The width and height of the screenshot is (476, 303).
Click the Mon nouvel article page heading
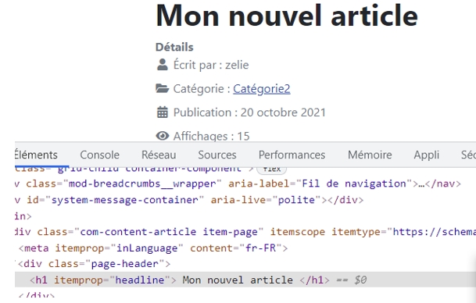[287, 16]
